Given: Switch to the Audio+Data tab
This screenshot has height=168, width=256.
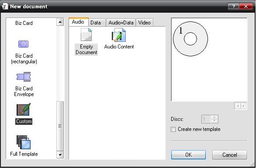Looking at the screenshot, I should [x=121, y=23].
